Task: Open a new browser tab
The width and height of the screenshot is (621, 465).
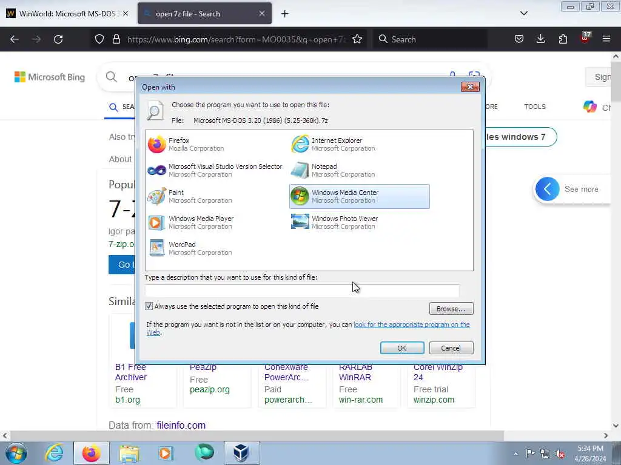Action: coord(285,14)
